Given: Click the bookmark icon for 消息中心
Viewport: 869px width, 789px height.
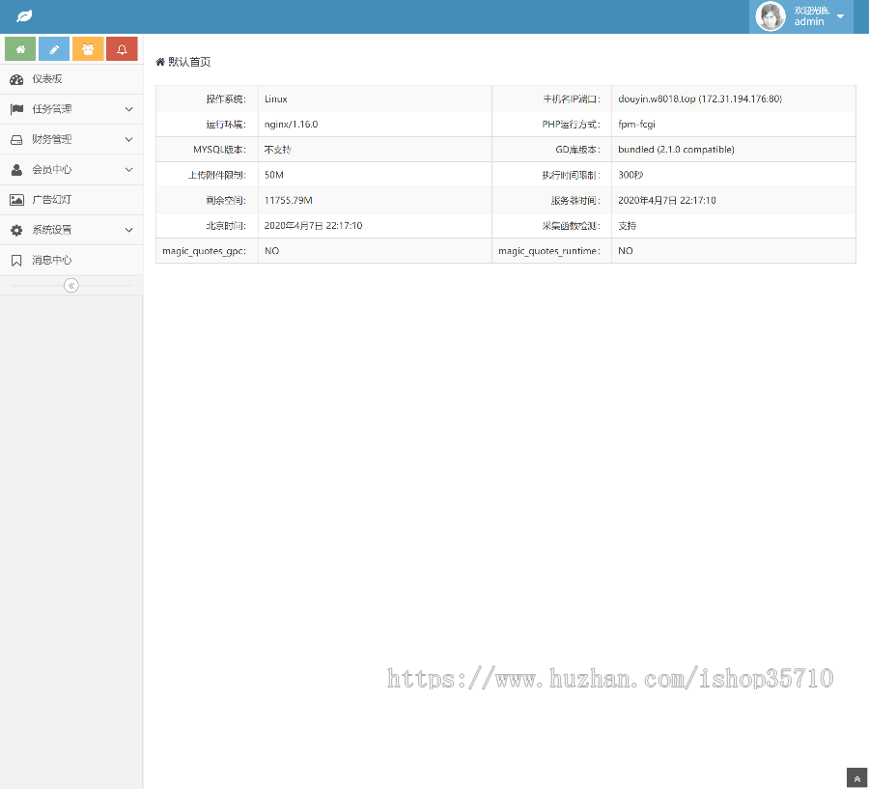Looking at the screenshot, I should click(16, 261).
